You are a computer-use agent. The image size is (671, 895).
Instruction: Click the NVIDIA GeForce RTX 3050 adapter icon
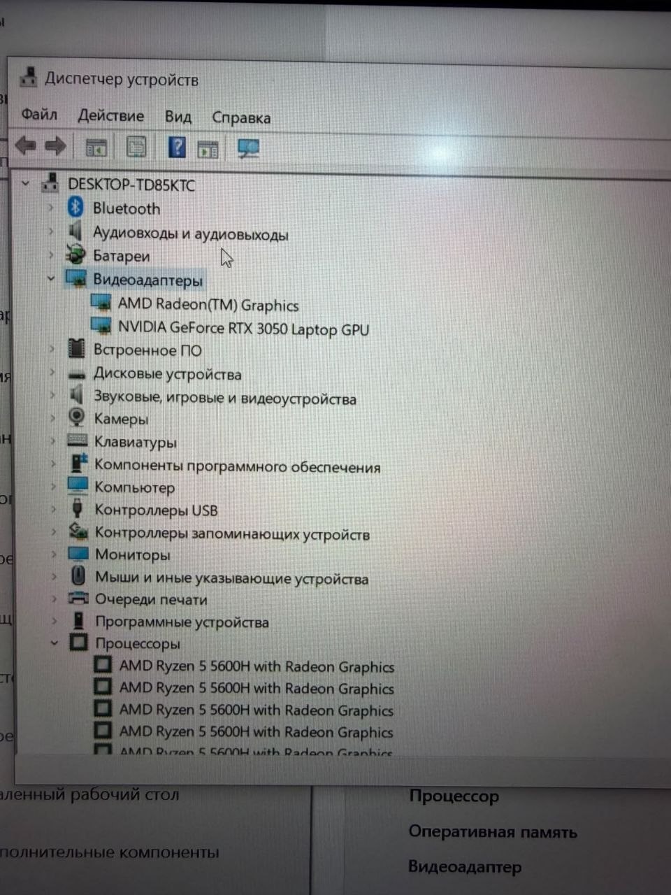pyautogui.click(x=101, y=327)
